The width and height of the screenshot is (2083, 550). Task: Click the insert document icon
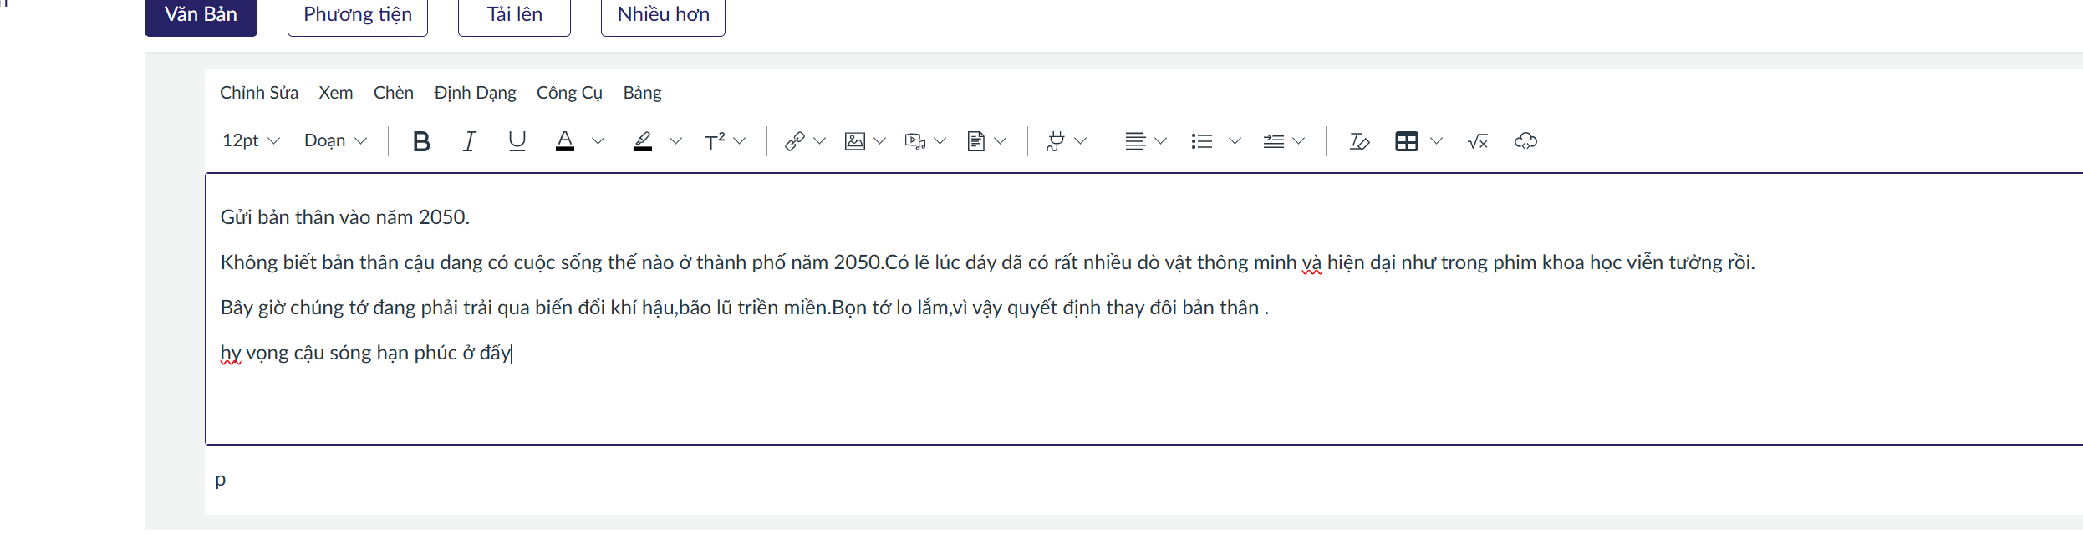click(975, 141)
